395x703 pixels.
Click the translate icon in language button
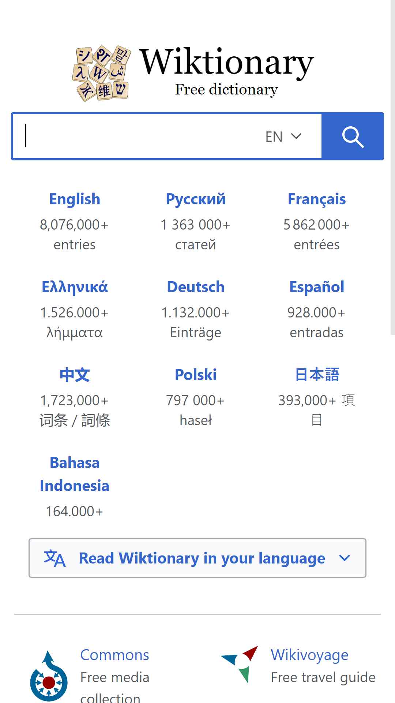click(x=54, y=558)
